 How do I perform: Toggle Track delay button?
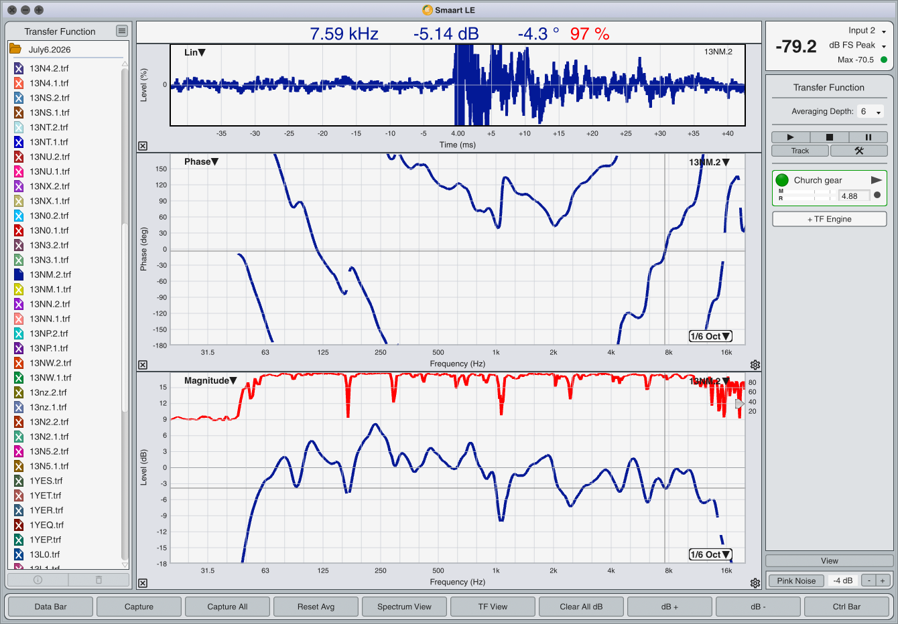click(800, 151)
